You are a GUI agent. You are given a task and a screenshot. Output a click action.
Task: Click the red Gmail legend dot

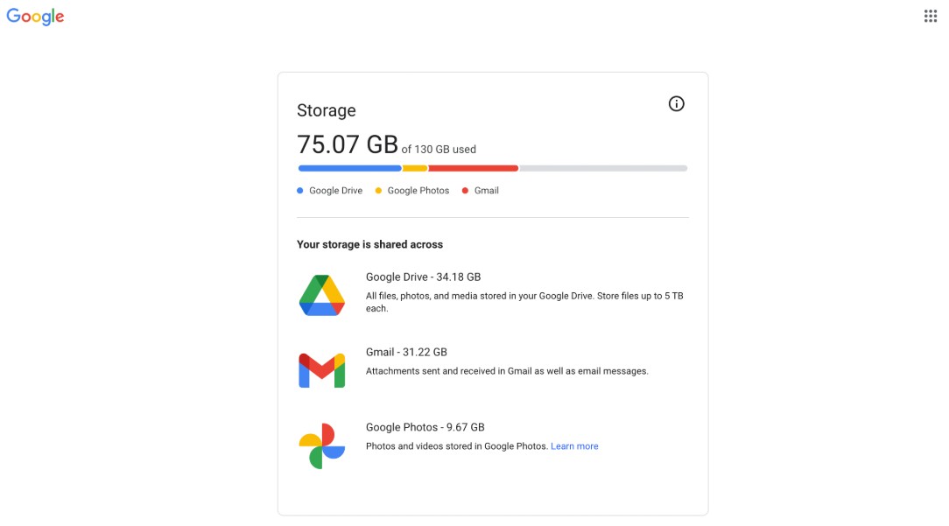click(x=465, y=191)
